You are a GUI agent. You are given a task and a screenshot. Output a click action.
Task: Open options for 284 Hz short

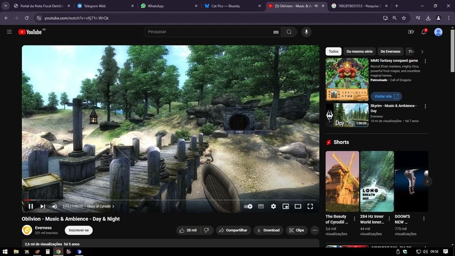389,219
